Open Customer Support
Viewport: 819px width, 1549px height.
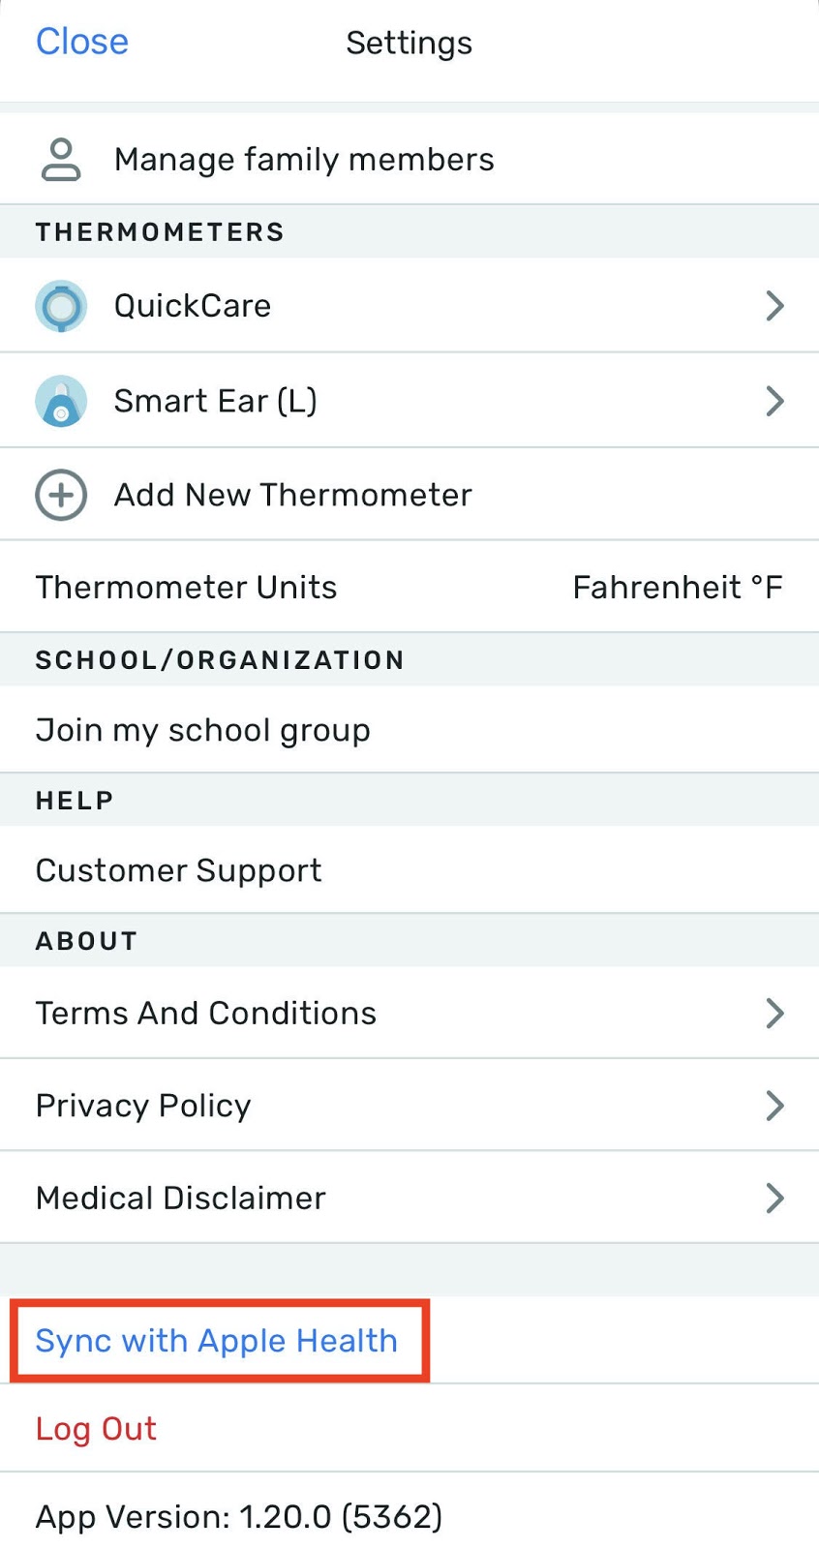pyautogui.click(x=179, y=870)
